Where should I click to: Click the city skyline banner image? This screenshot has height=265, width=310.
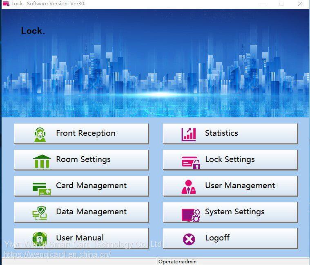point(155,70)
